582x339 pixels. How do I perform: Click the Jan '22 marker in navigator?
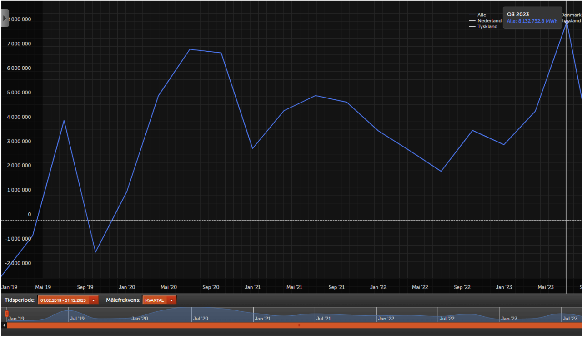tap(386, 319)
